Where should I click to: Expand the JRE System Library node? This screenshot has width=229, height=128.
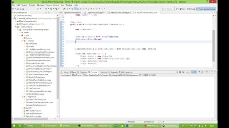pos(15,24)
